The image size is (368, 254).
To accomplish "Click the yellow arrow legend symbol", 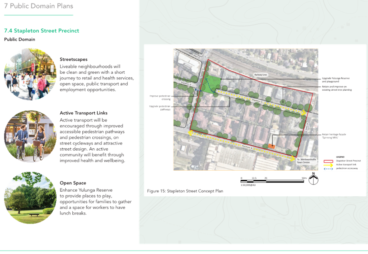I will click(x=329, y=165).
